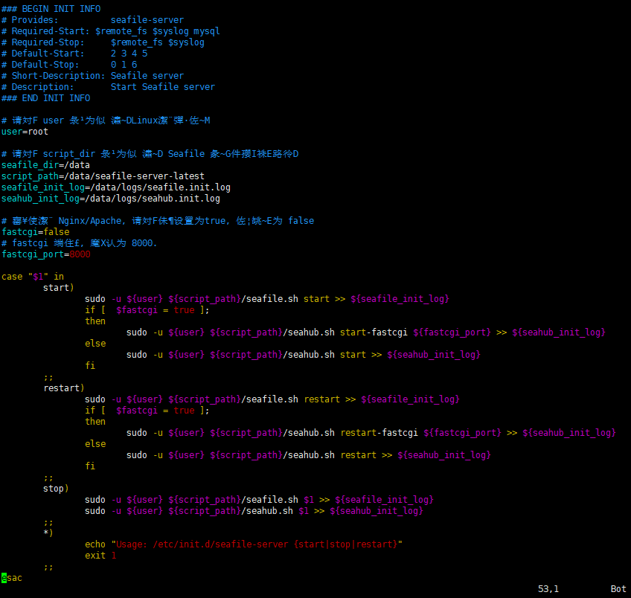Click the '*)' default case label

tap(48, 533)
